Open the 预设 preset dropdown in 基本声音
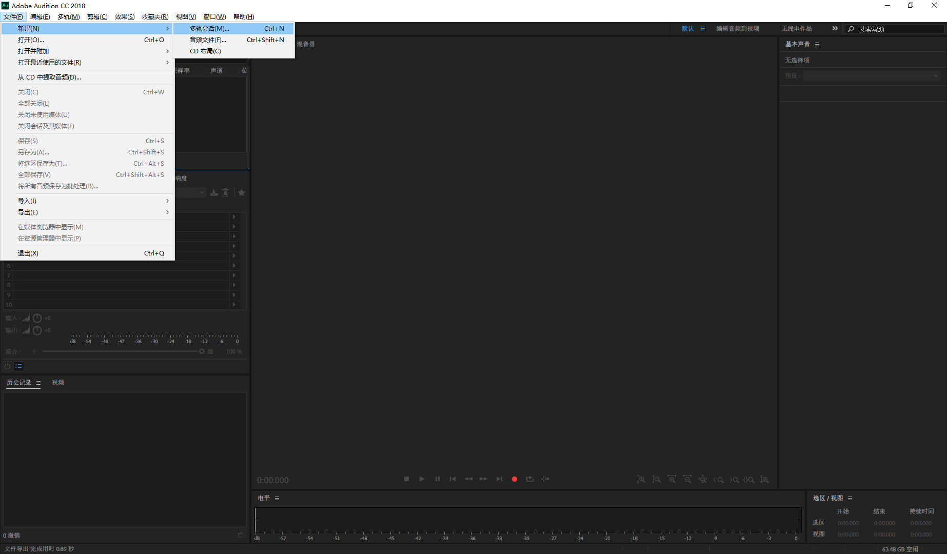This screenshot has width=947, height=554. [872, 76]
